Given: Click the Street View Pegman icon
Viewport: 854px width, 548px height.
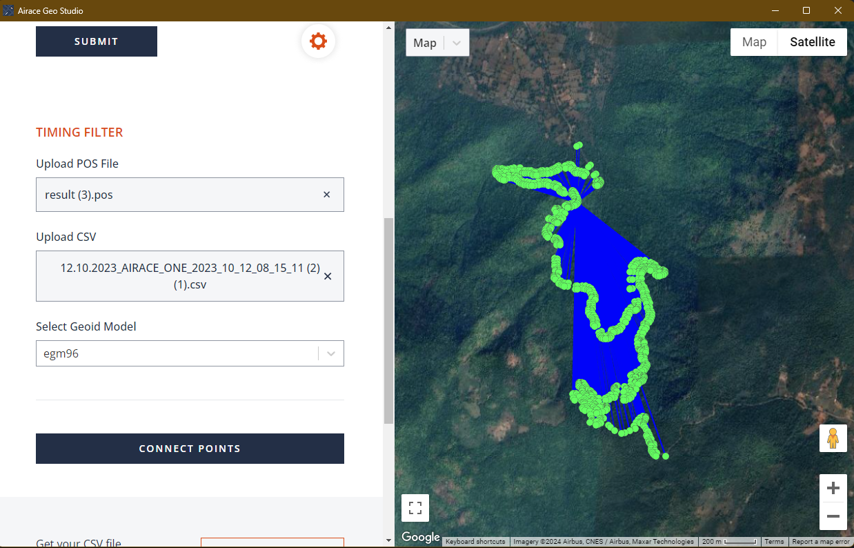Looking at the screenshot, I should (833, 438).
